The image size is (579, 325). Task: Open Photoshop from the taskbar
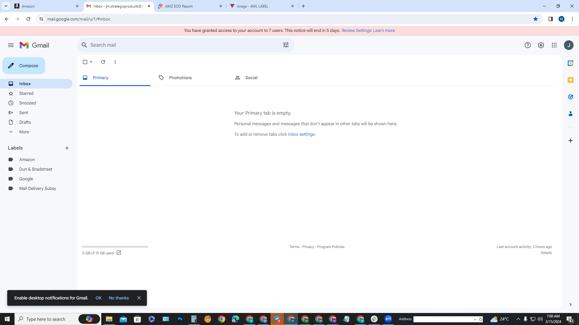[180, 319]
